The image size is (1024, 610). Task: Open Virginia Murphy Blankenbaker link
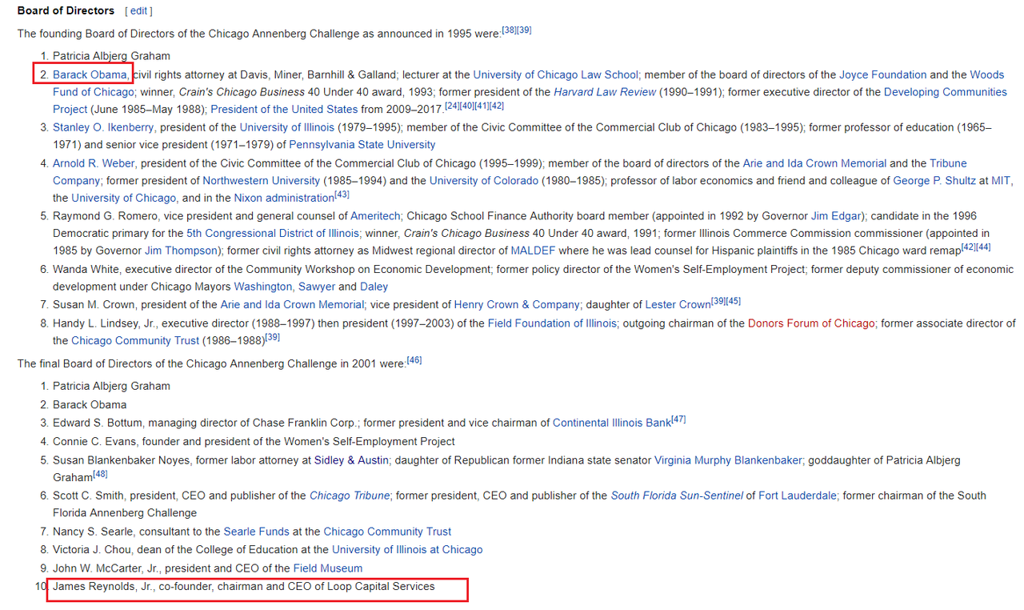tap(728, 460)
